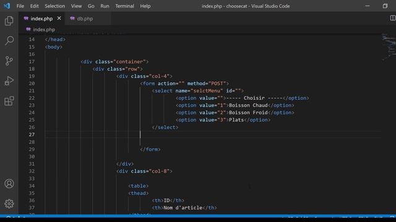396x222 pixels.
Task: Restore down the VS Code window
Action: pyautogui.click(x=385, y=6)
